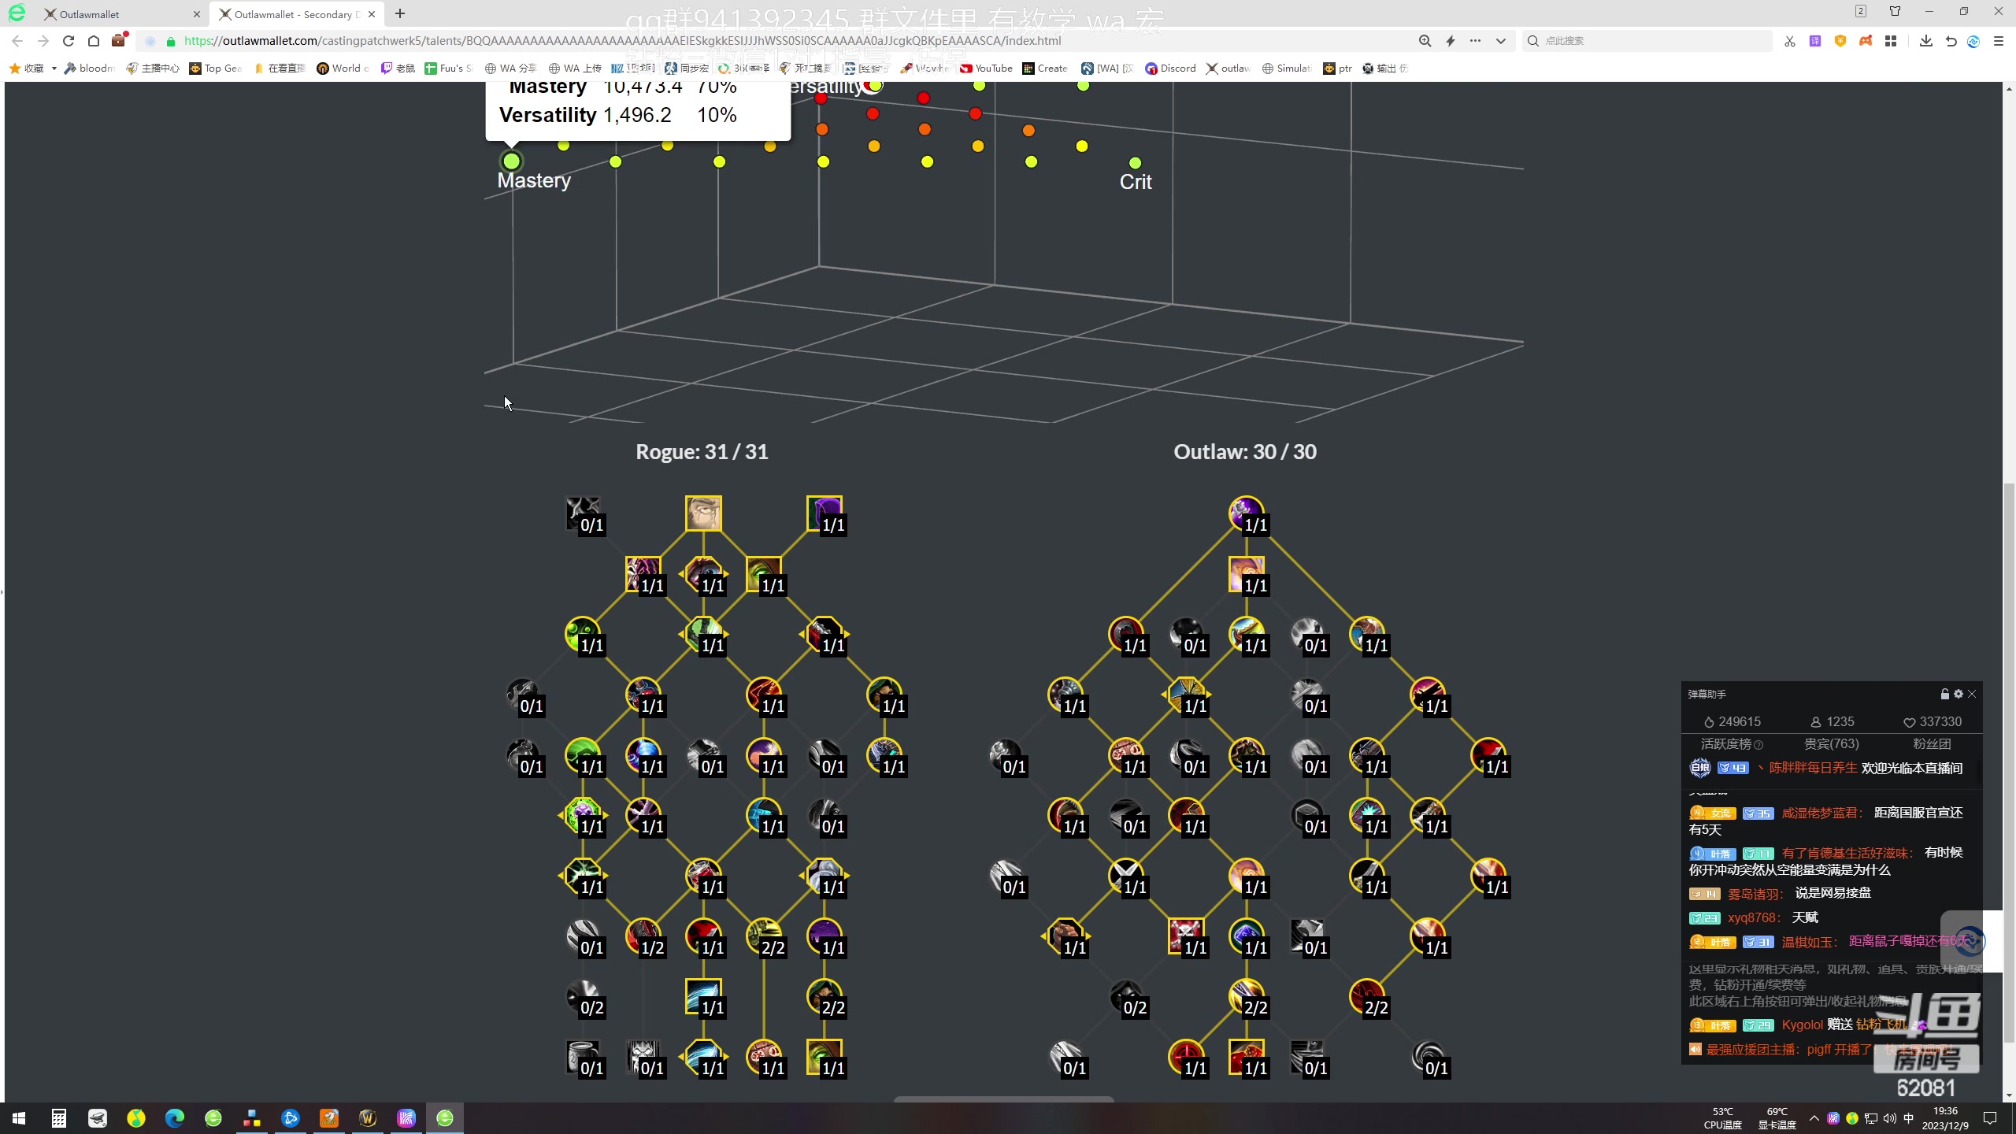This screenshot has width=2016, height=1134.
Task: Select the face portrait talent in Rogue tree
Action: point(703,513)
